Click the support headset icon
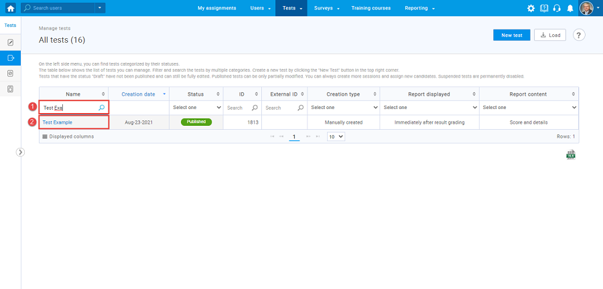 (556, 9)
